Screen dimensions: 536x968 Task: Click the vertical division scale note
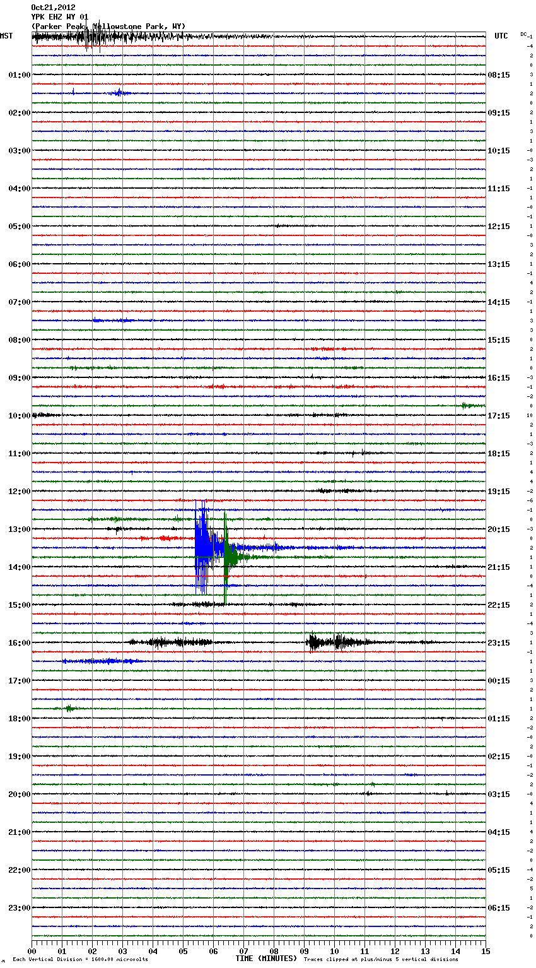tap(80, 960)
